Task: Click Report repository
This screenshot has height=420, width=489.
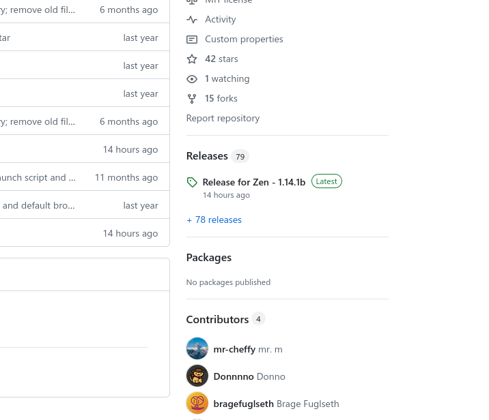Action: (223, 119)
